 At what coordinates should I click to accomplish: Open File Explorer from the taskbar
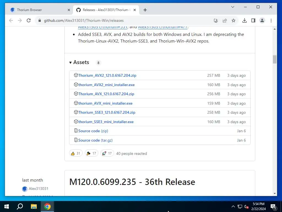click(34, 206)
